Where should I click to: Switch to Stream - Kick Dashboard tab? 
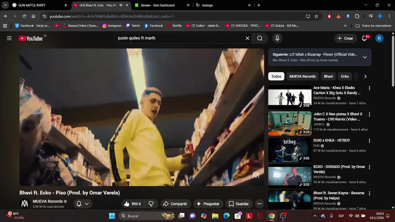pos(162,5)
